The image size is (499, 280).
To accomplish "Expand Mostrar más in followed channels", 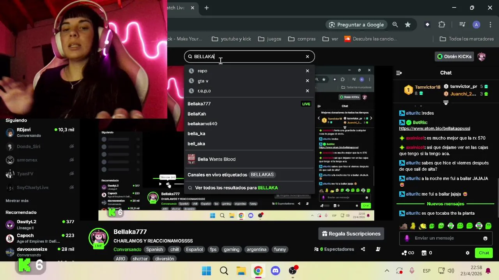I will pyautogui.click(x=17, y=201).
